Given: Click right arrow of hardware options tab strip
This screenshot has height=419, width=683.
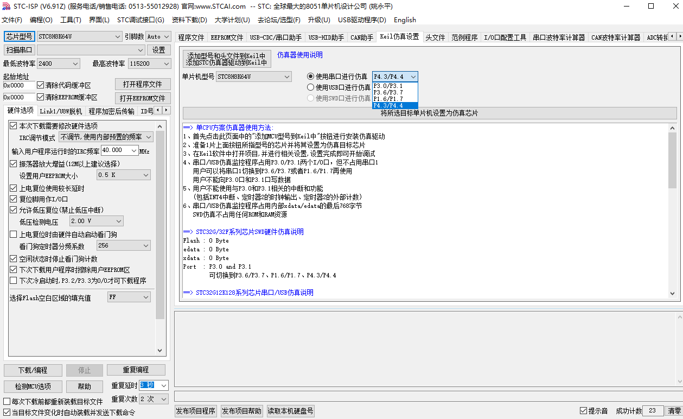Looking at the screenshot, I should click(x=166, y=110).
